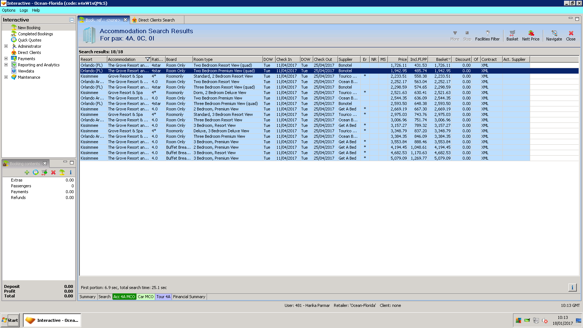The image size is (583, 328).
Task: Expand the Payments tree node
Action: point(6,59)
